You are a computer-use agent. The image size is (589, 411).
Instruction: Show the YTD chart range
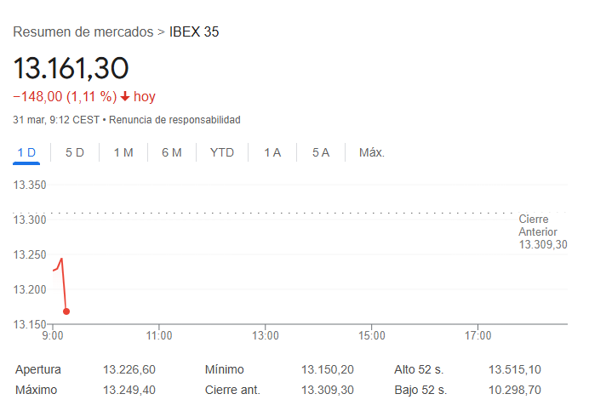click(x=222, y=152)
